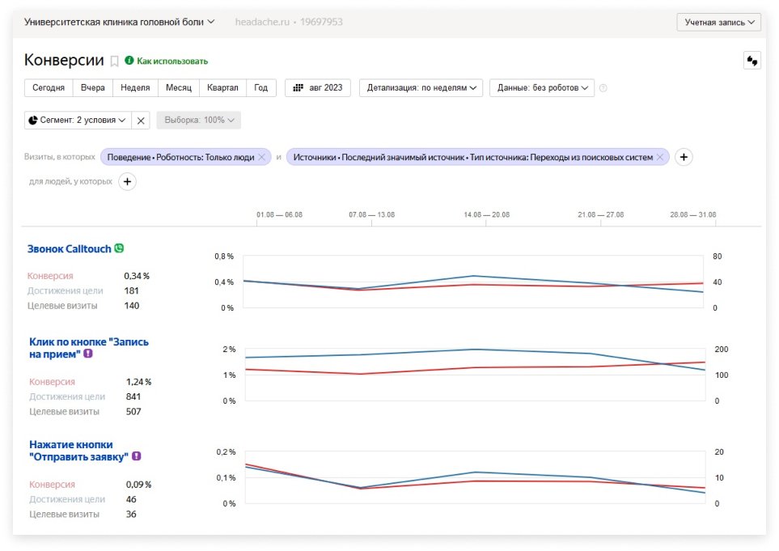Expand the Сегмент: 2 условия dropdown
779x551 pixels.
coord(77,121)
